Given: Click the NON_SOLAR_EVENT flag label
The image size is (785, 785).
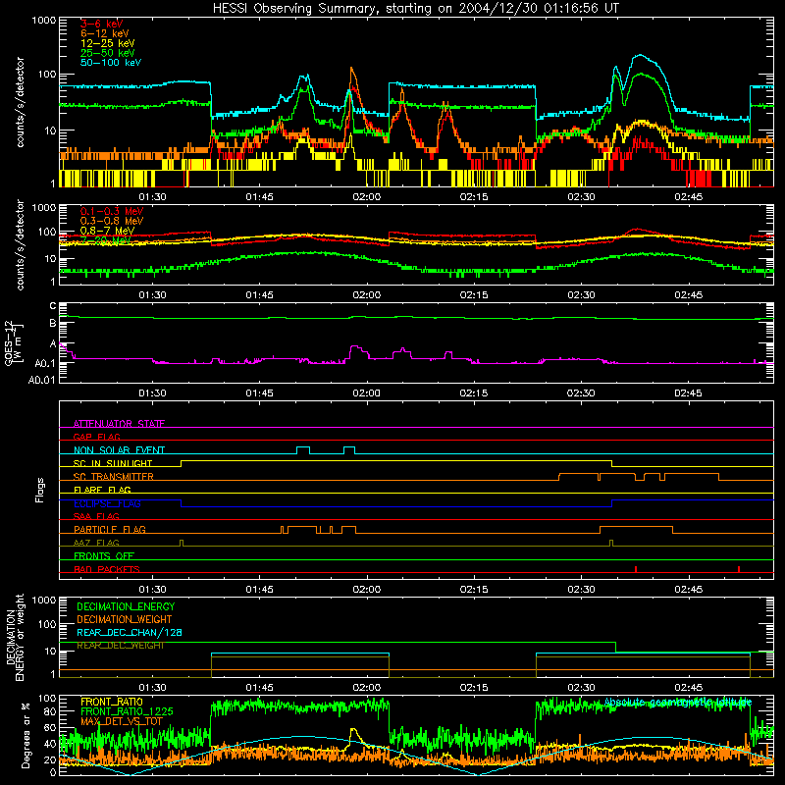Looking at the screenshot, I should point(119,450).
